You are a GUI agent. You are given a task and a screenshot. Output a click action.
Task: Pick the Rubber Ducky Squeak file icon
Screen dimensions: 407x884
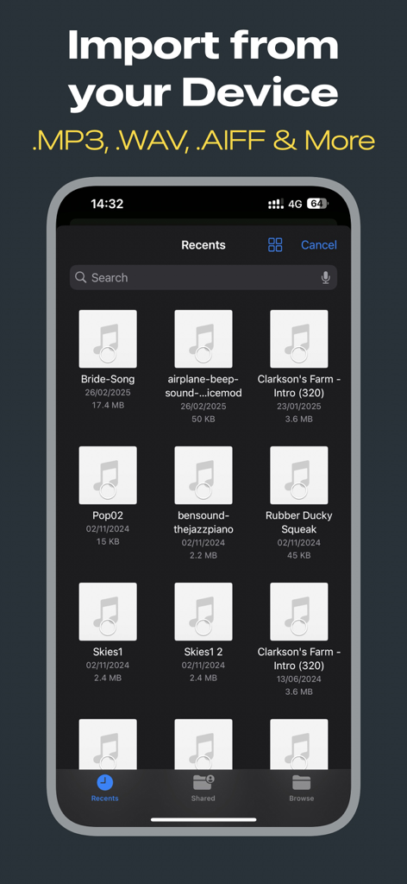tap(299, 476)
